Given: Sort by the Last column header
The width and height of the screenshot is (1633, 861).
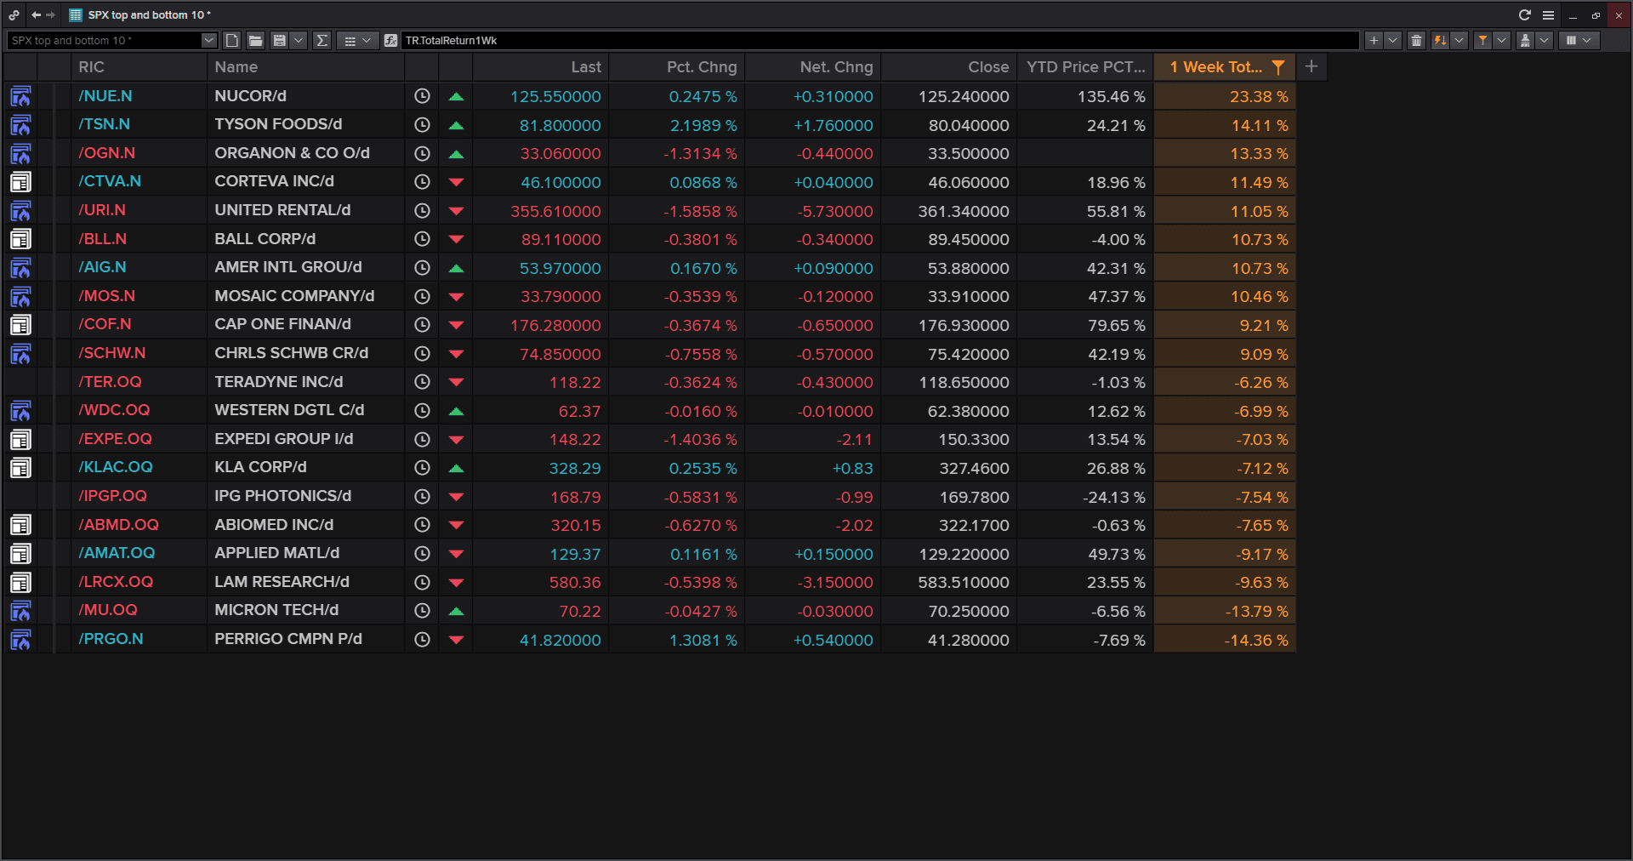Looking at the screenshot, I should [540, 67].
